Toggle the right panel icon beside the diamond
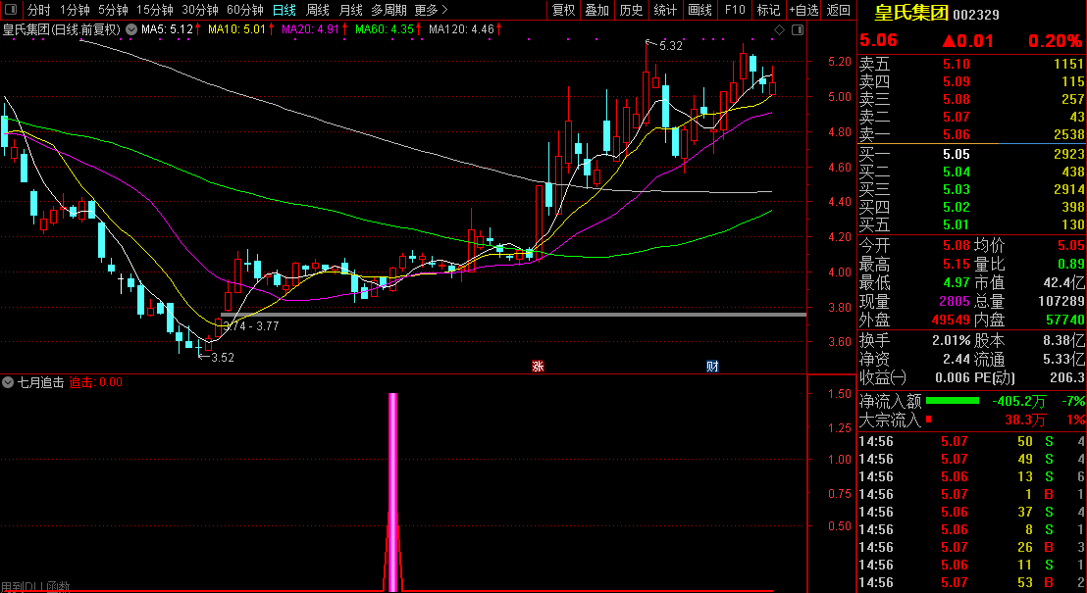1087x593 pixels. point(798,29)
